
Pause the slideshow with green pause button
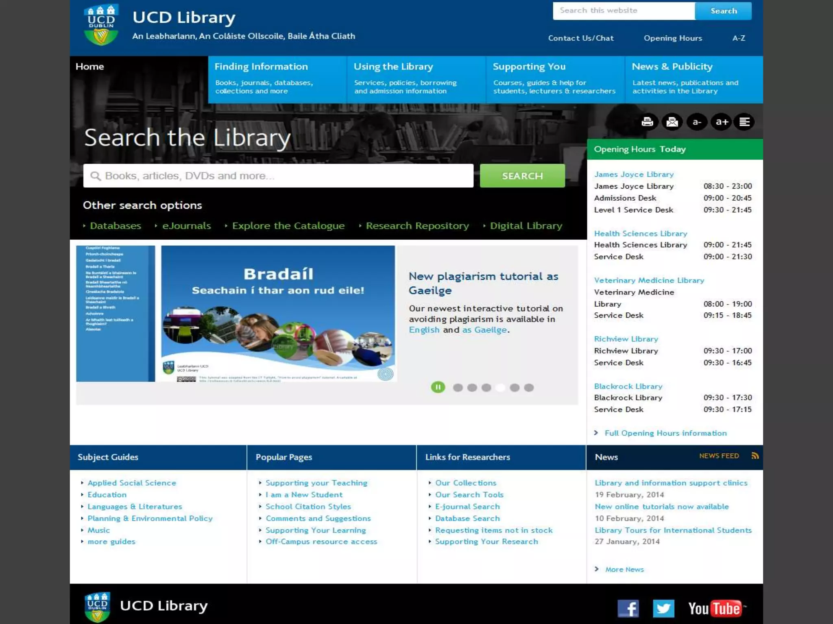[438, 387]
